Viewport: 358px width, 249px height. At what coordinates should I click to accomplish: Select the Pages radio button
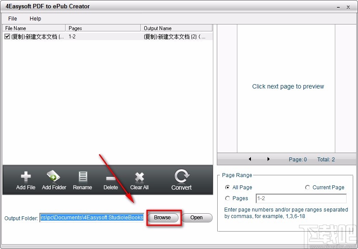(x=227, y=198)
